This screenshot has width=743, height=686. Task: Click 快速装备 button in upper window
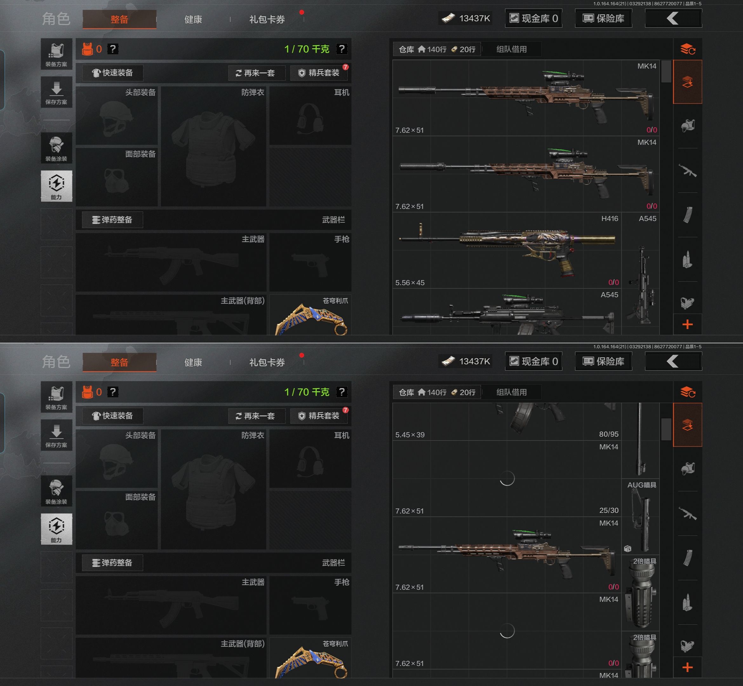(x=112, y=73)
